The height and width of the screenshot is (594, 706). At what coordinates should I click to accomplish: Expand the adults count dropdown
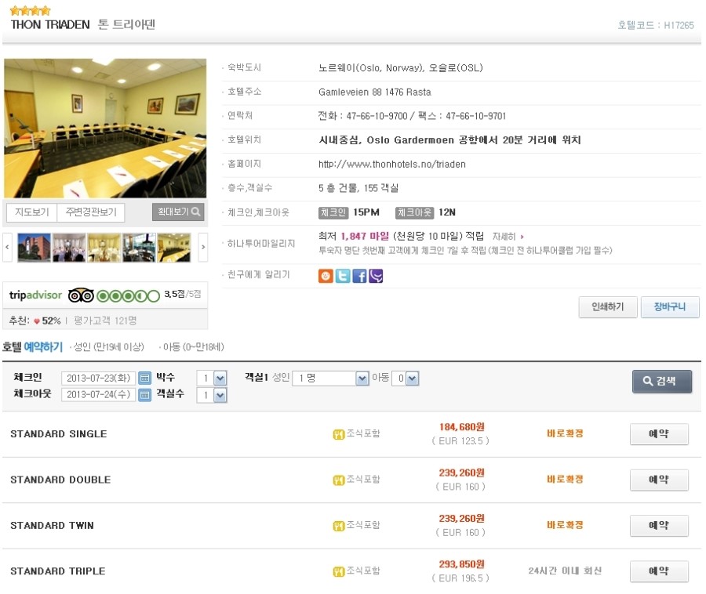coord(362,378)
